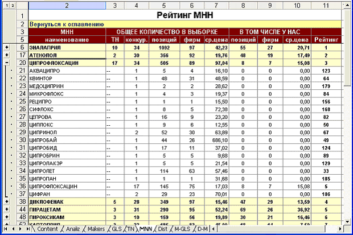Click the ЦИПРОПАН cell
Image resolution: width=353 pixels, height=235 pixels.
(x=67, y=179)
